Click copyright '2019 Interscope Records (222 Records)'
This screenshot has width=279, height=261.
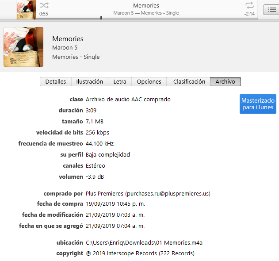point(144,253)
